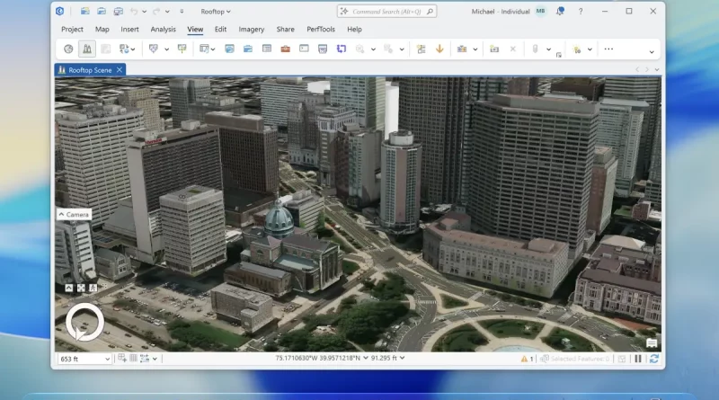Image resolution: width=719 pixels, height=400 pixels.
Task: Open the Edit ribbon tab
Action: [220, 30]
